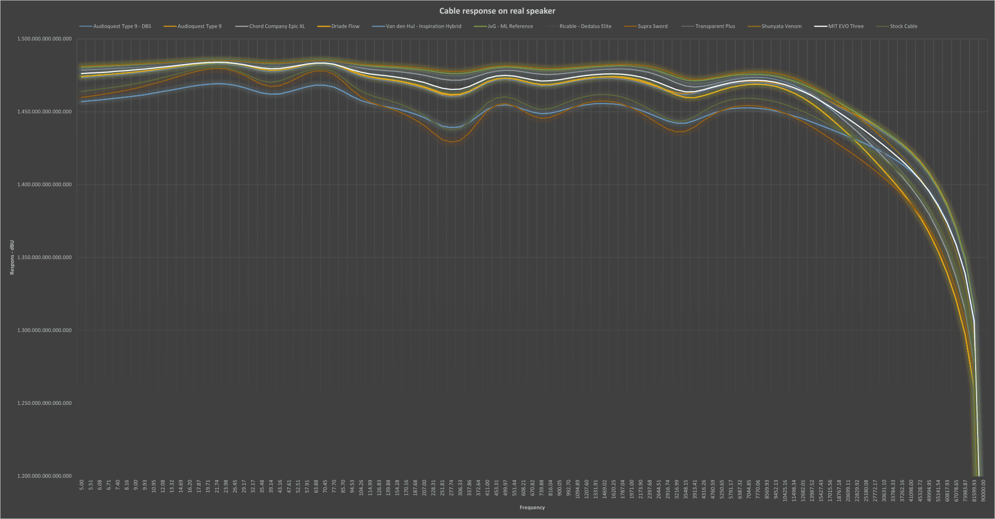
Task: Click the 'Transparent Plus' legend entry
Action: click(708, 26)
